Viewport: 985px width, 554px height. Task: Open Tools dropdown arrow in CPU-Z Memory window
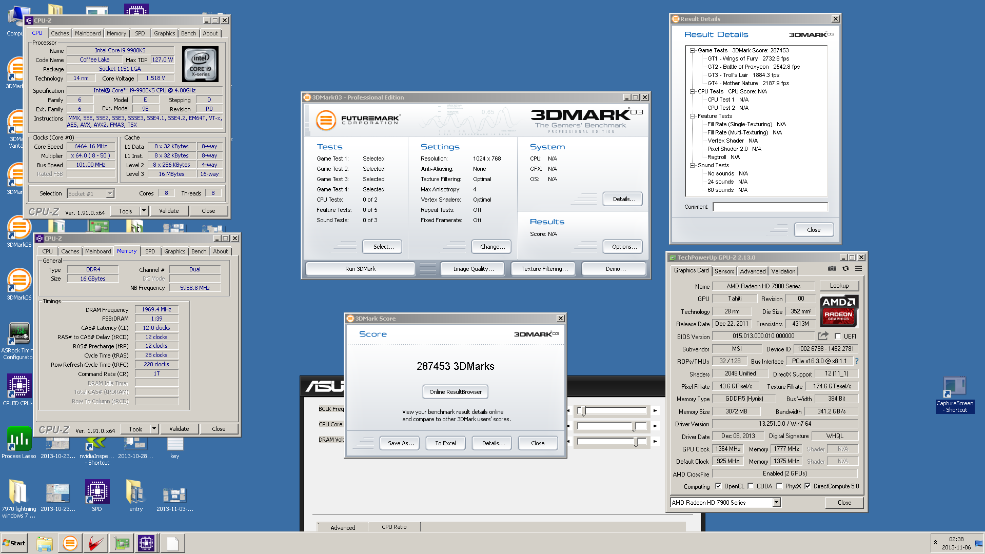154,429
